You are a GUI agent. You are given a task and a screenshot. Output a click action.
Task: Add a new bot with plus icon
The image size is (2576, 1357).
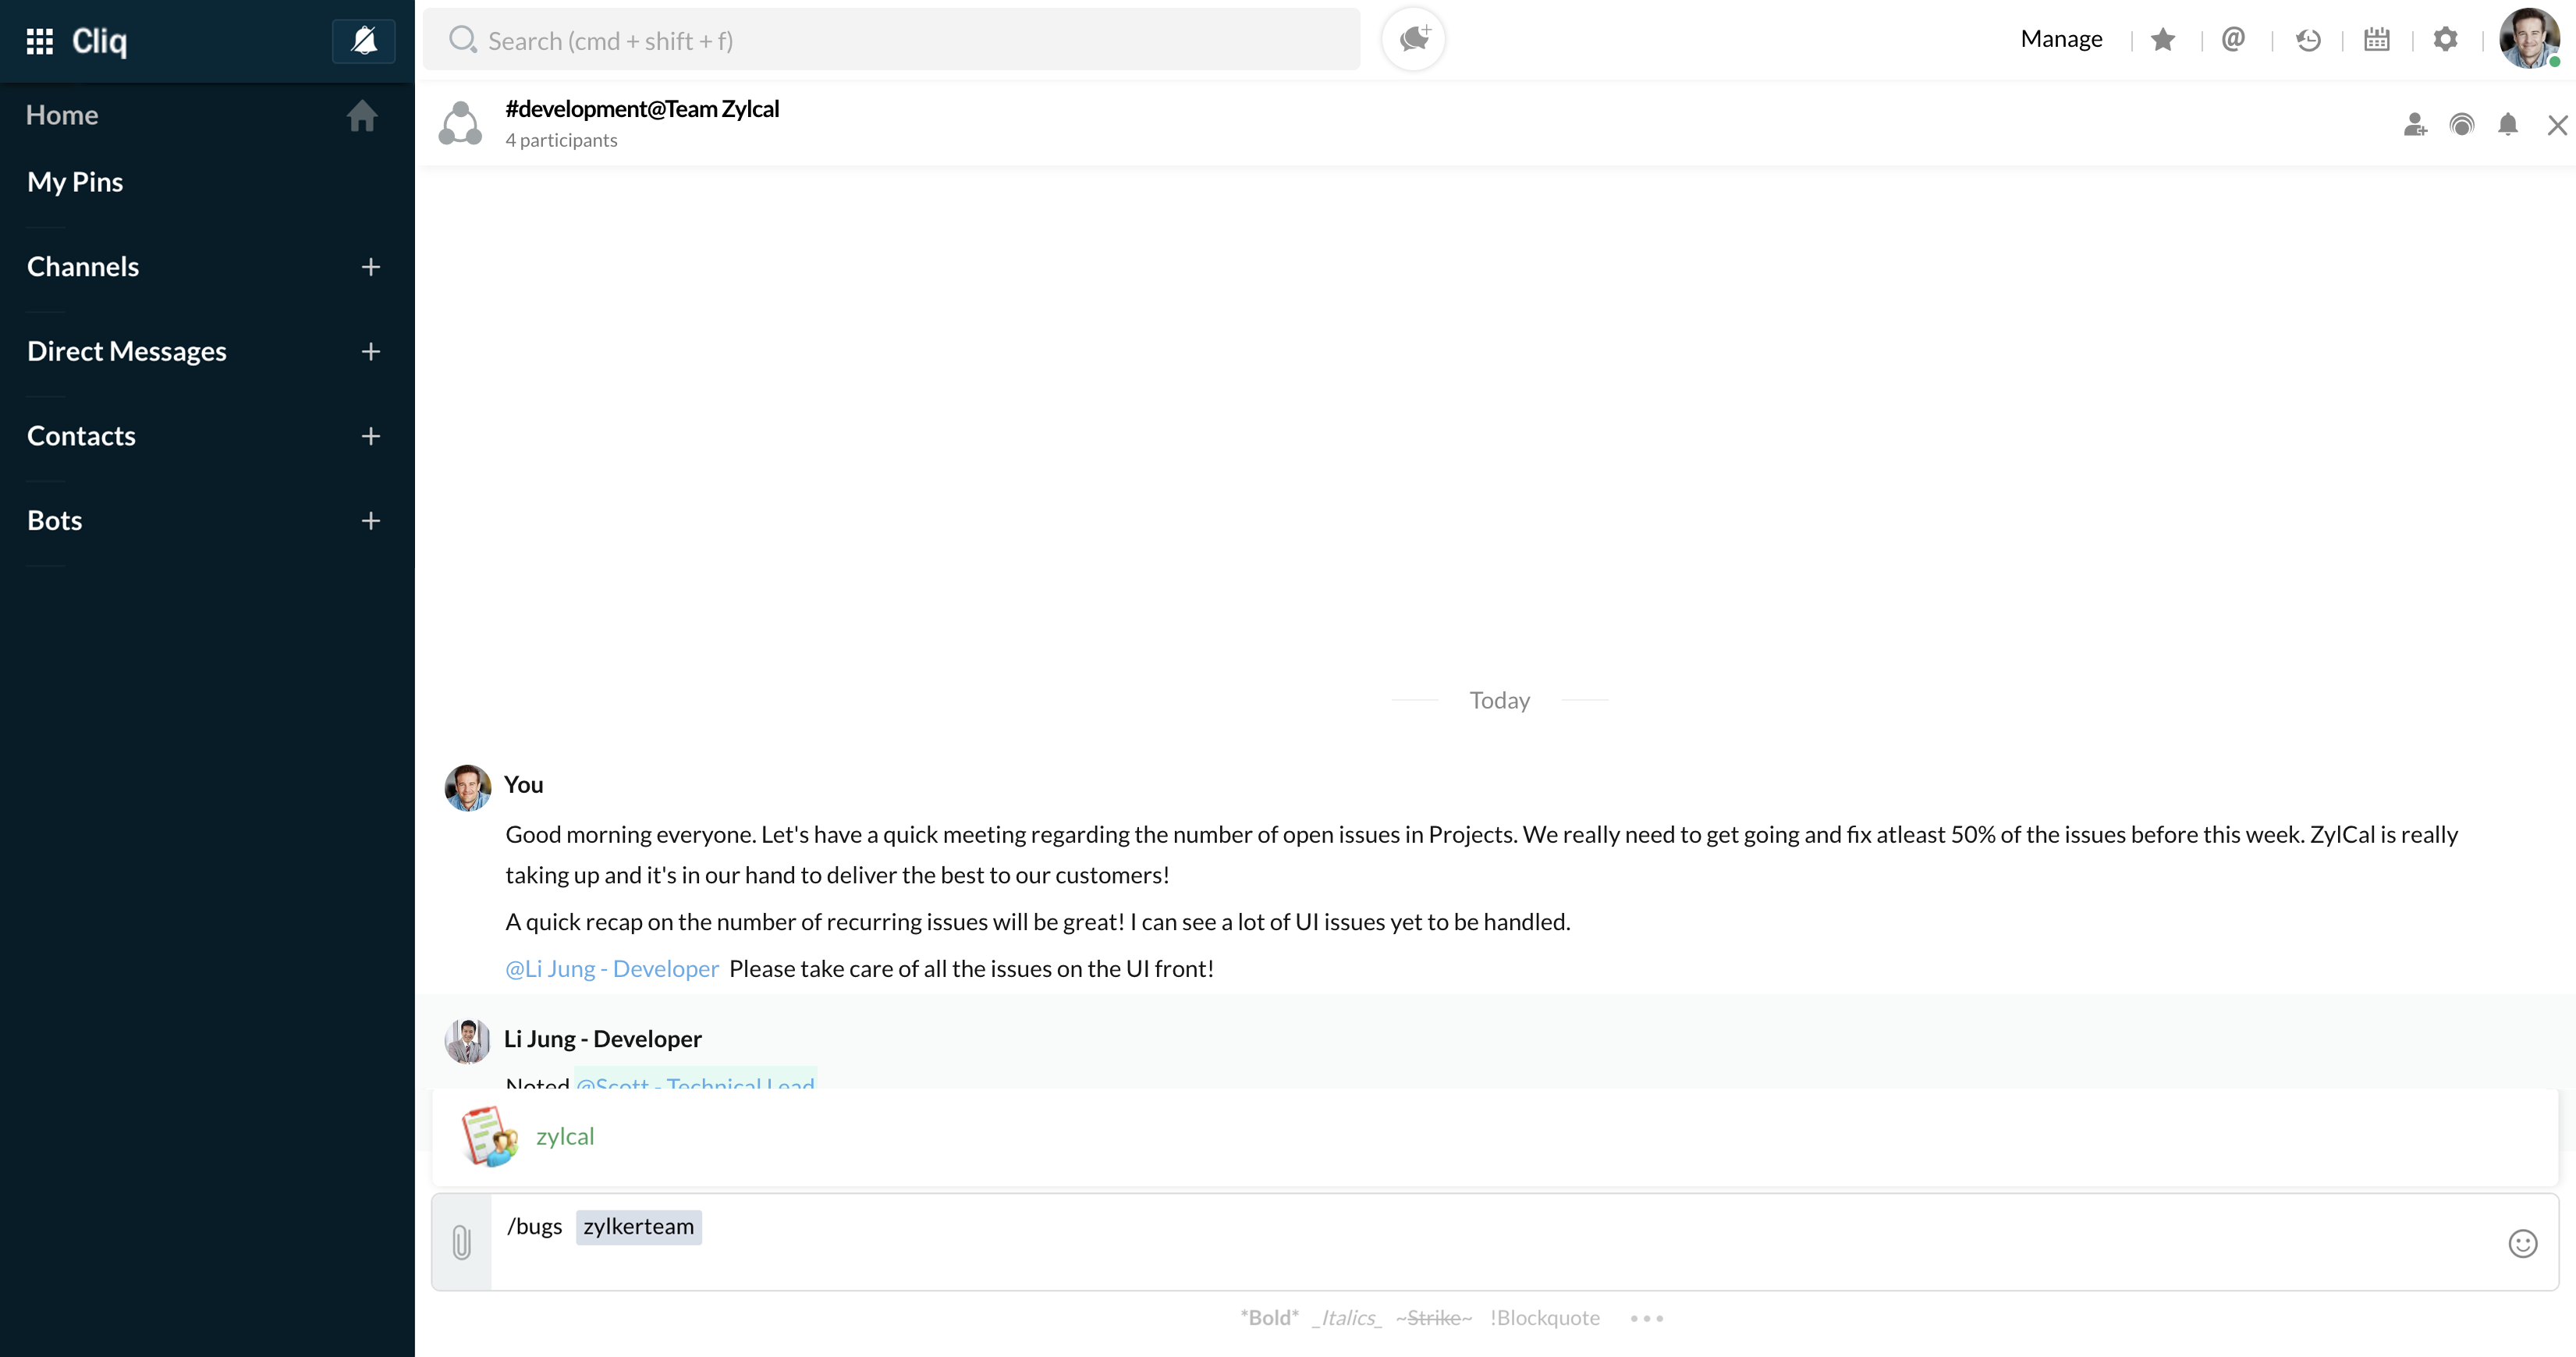click(x=371, y=521)
